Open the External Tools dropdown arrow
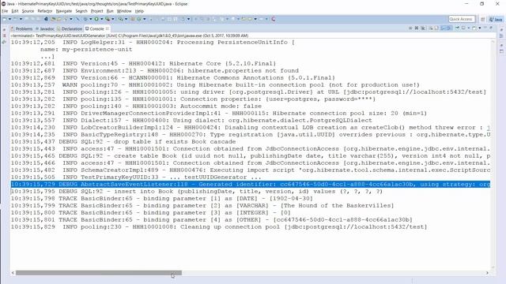Screen dimensions: 506x284 coord(112,19)
